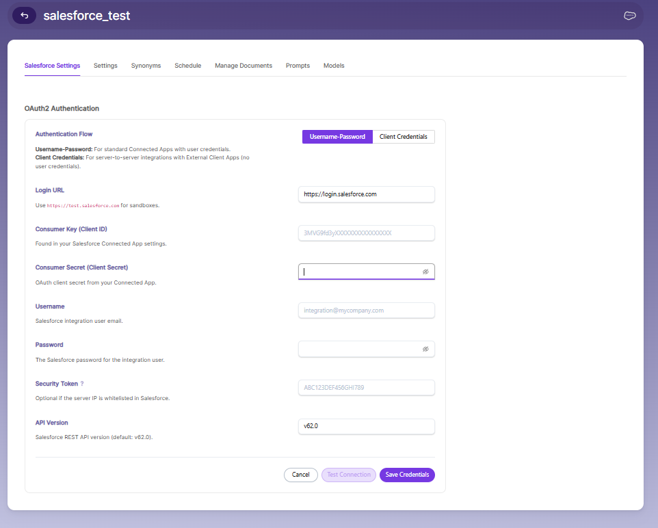Click the https://test.salesforce.com code text
The height and width of the screenshot is (528, 658).
83,206
